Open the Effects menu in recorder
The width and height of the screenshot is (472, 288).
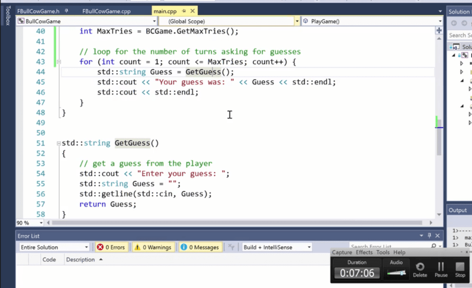364,252
